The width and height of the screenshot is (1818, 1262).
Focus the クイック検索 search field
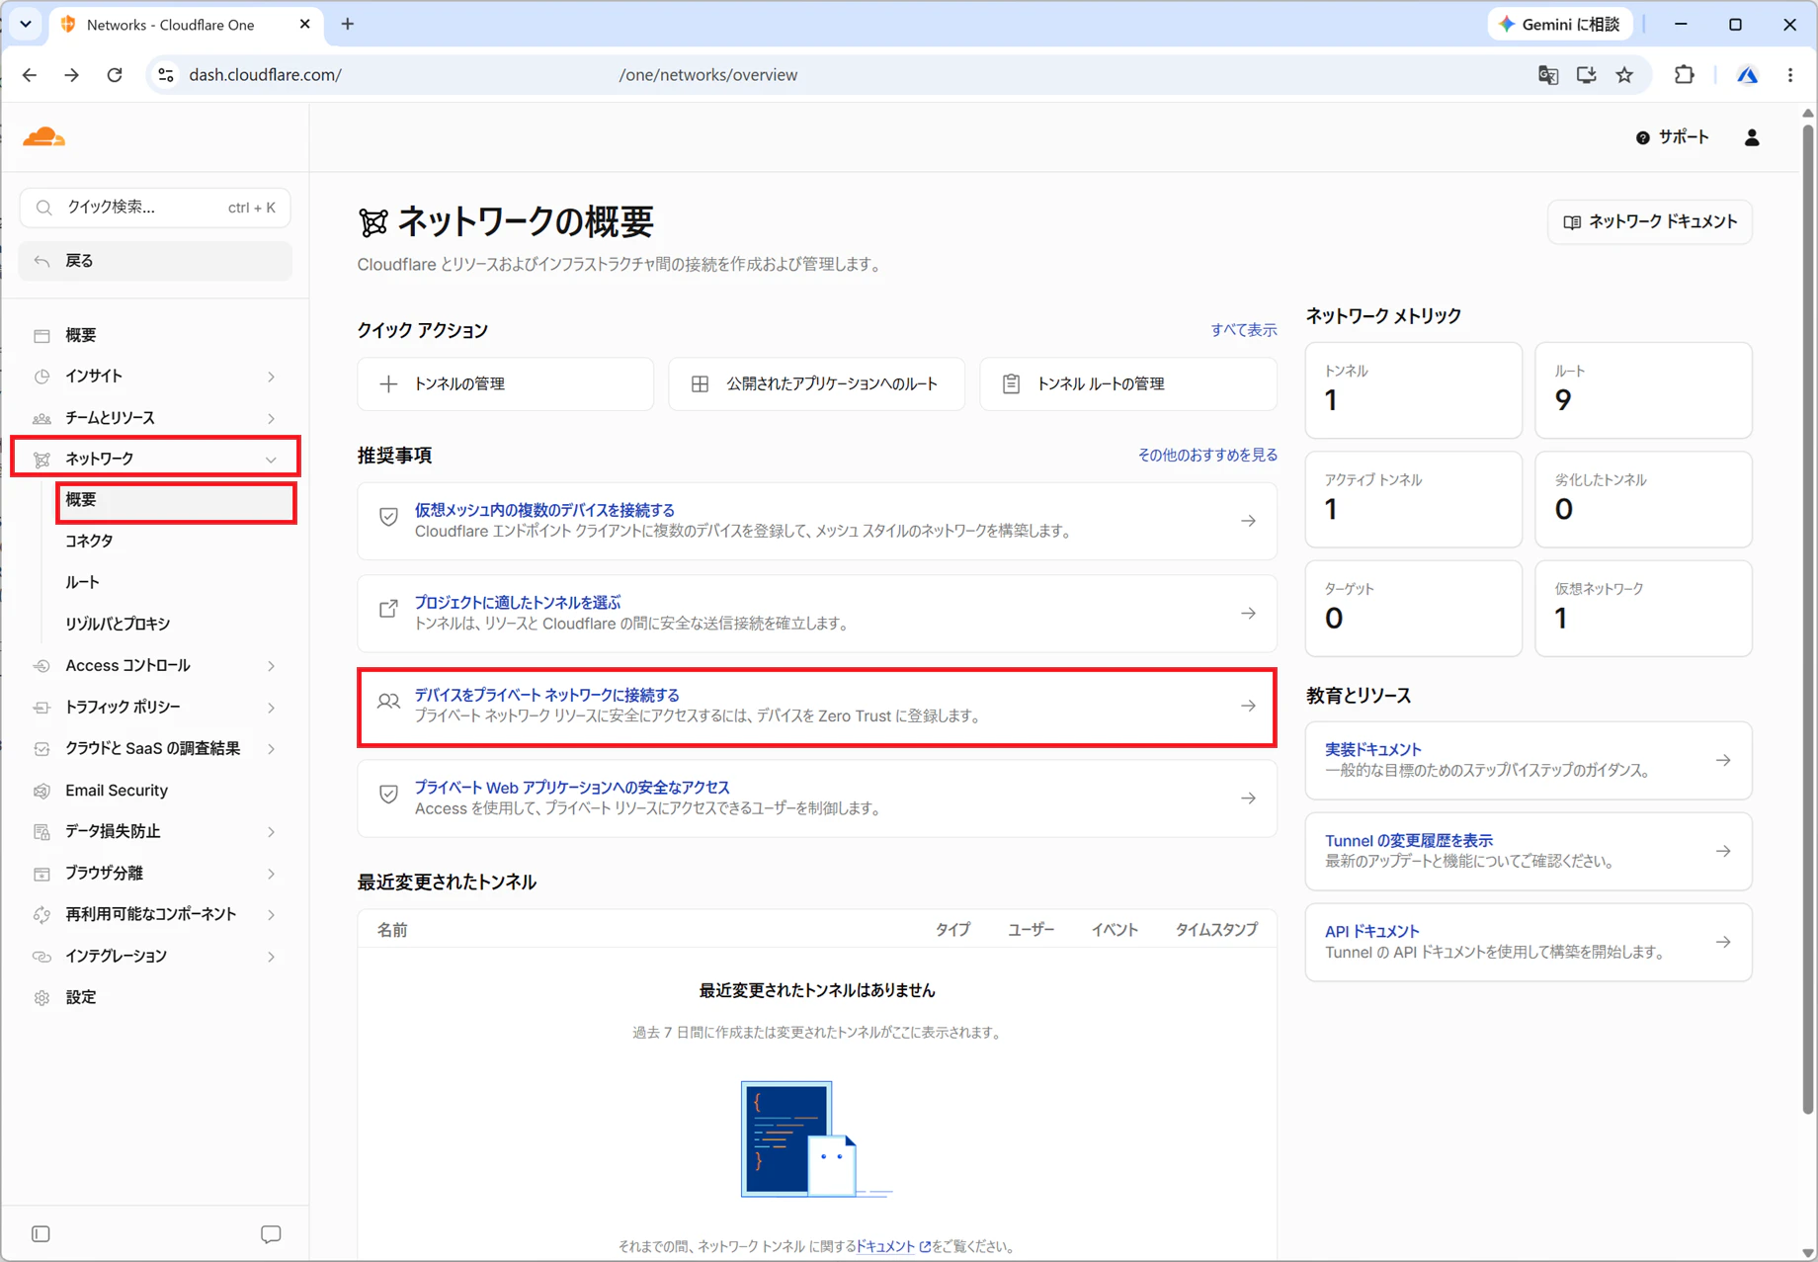click(155, 208)
